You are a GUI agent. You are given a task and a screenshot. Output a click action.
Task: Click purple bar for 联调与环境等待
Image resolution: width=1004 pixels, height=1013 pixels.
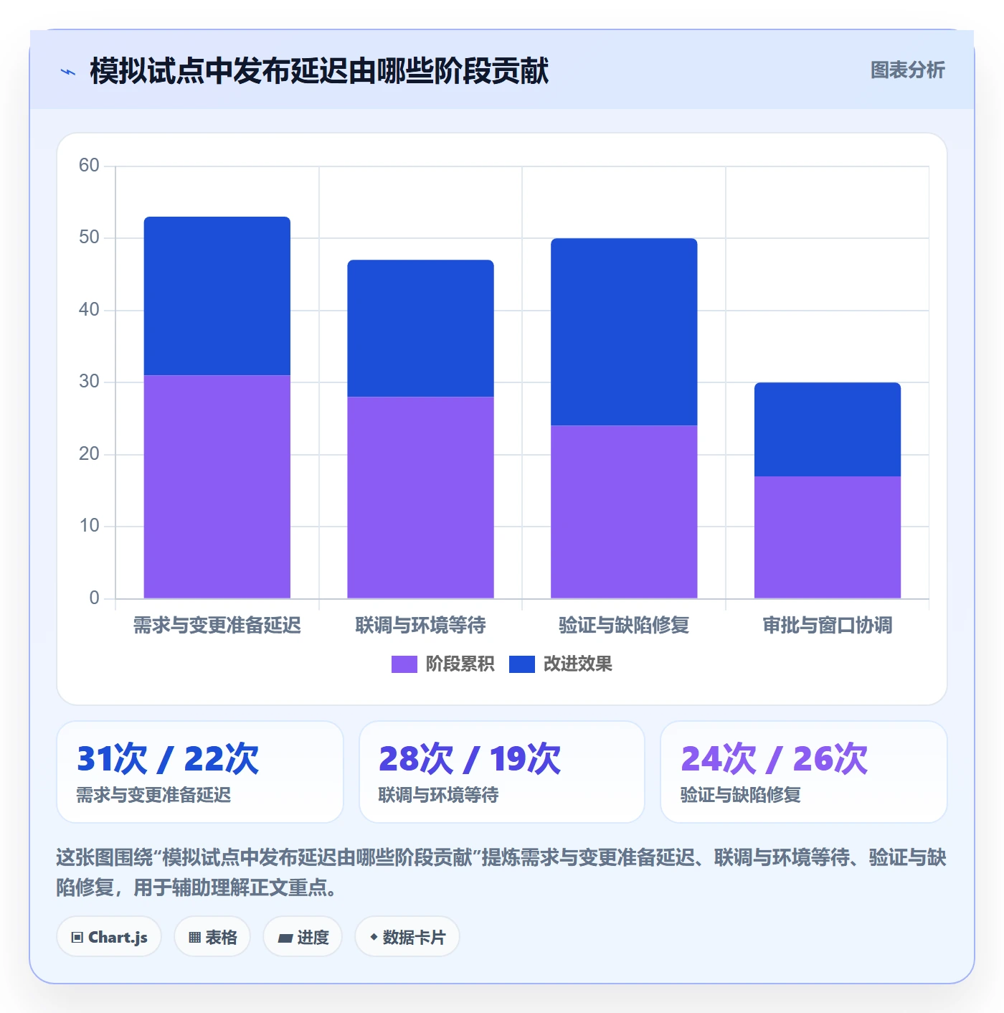coord(421,497)
